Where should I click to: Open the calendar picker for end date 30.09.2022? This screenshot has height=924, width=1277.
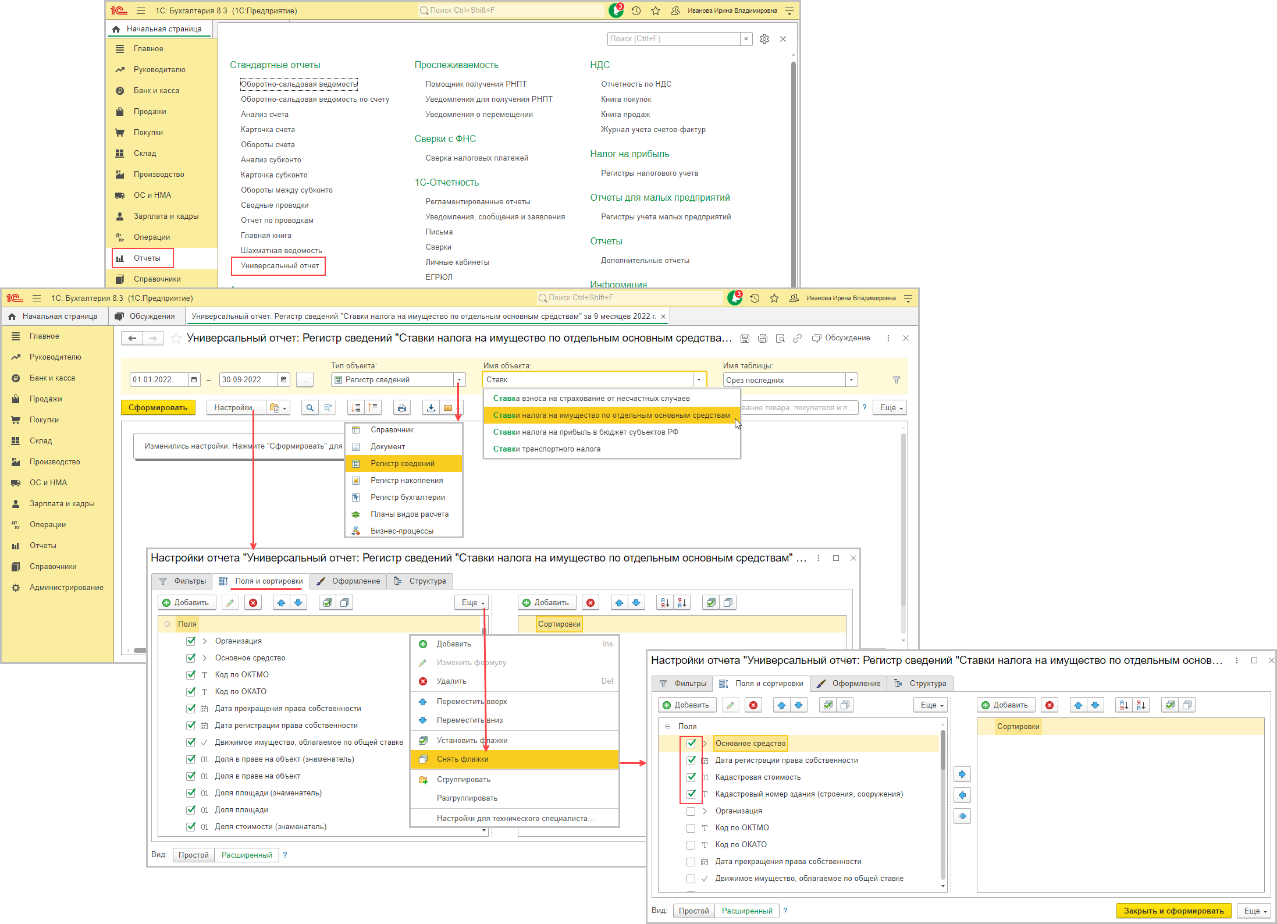[283, 380]
